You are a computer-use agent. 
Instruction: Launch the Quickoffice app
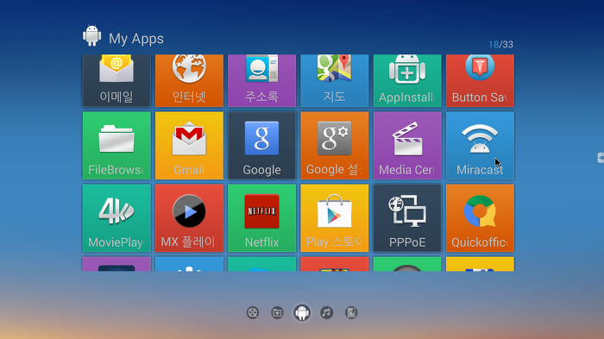pos(480,218)
